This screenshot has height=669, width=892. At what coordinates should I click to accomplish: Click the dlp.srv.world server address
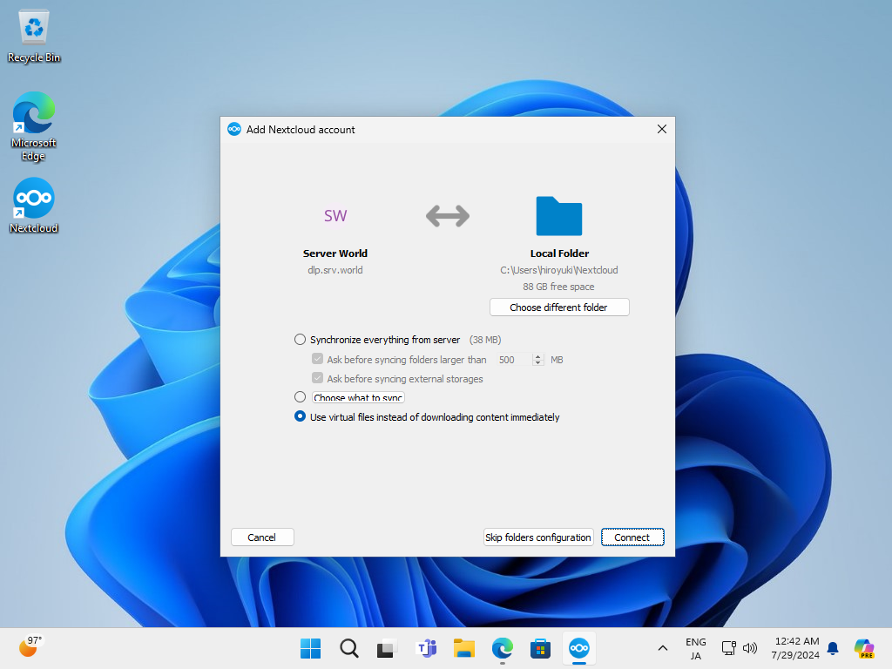point(335,270)
